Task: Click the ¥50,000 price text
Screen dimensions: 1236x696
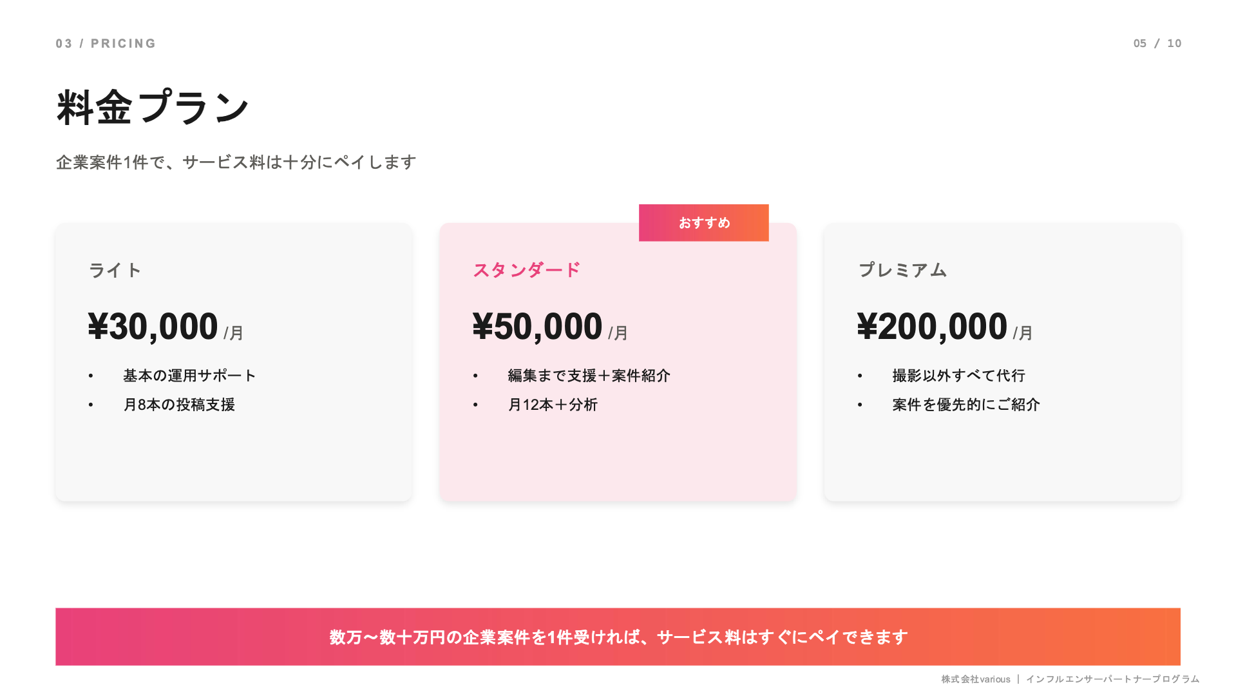Action: click(538, 327)
